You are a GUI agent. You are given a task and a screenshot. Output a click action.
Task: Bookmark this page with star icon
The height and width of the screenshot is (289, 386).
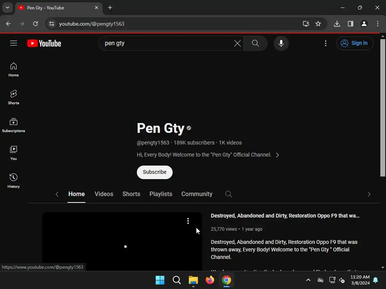[x=318, y=24]
